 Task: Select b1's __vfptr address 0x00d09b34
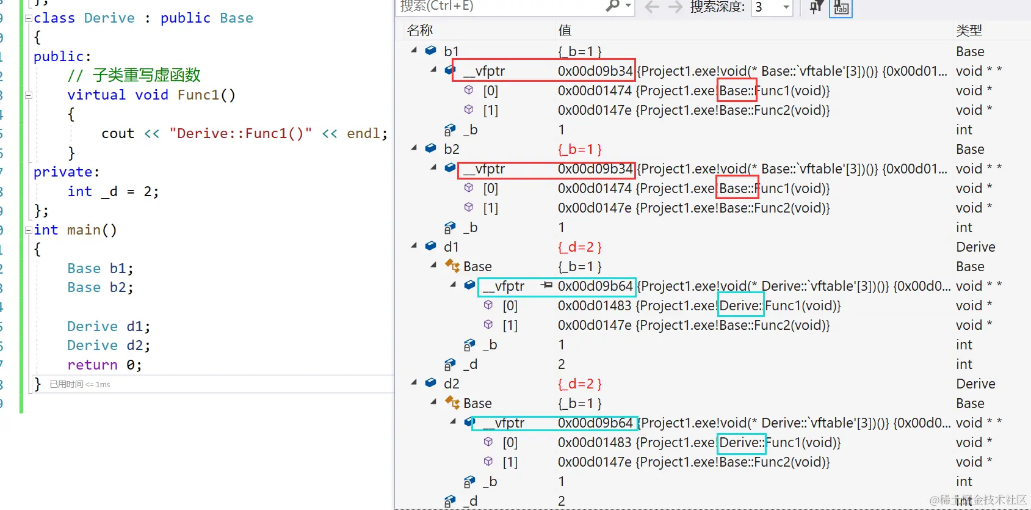click(x=595, y=71)
